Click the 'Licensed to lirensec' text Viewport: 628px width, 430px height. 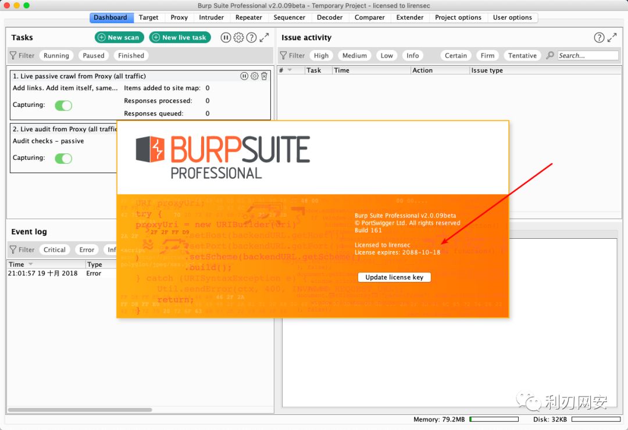pos(382,245)
